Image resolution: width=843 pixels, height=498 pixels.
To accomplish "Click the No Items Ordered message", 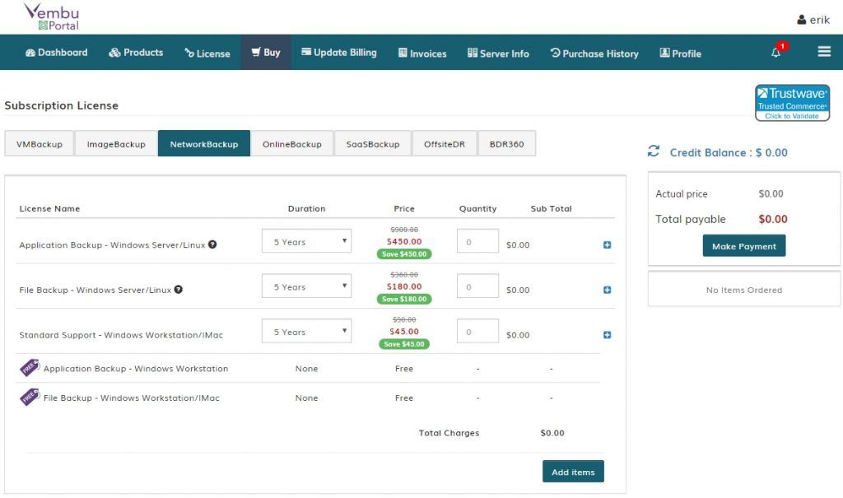I will [x=744, y=290].
